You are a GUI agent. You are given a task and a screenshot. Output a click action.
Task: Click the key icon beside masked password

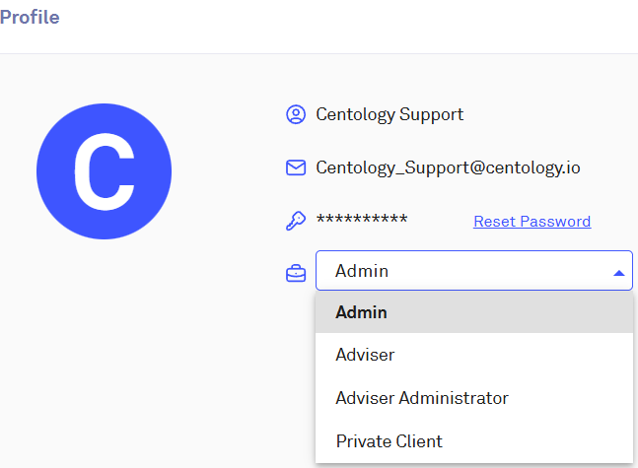(x=295, y=221)
